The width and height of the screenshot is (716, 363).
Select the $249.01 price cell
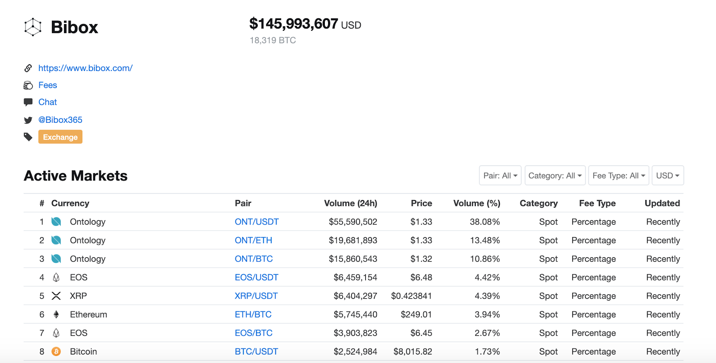click(x=417, y=314)
